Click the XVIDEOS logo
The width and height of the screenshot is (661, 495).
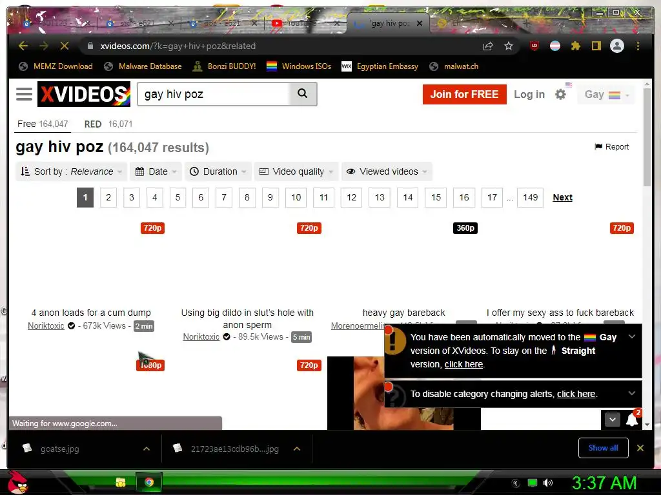pyautogui.click(x=84, y=94)
